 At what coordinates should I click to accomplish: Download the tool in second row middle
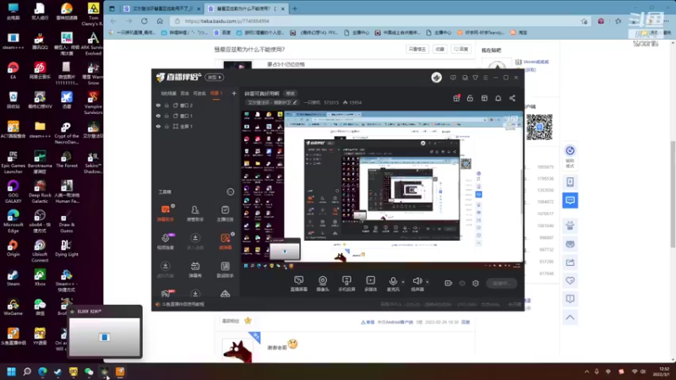(x=195, y=242)
